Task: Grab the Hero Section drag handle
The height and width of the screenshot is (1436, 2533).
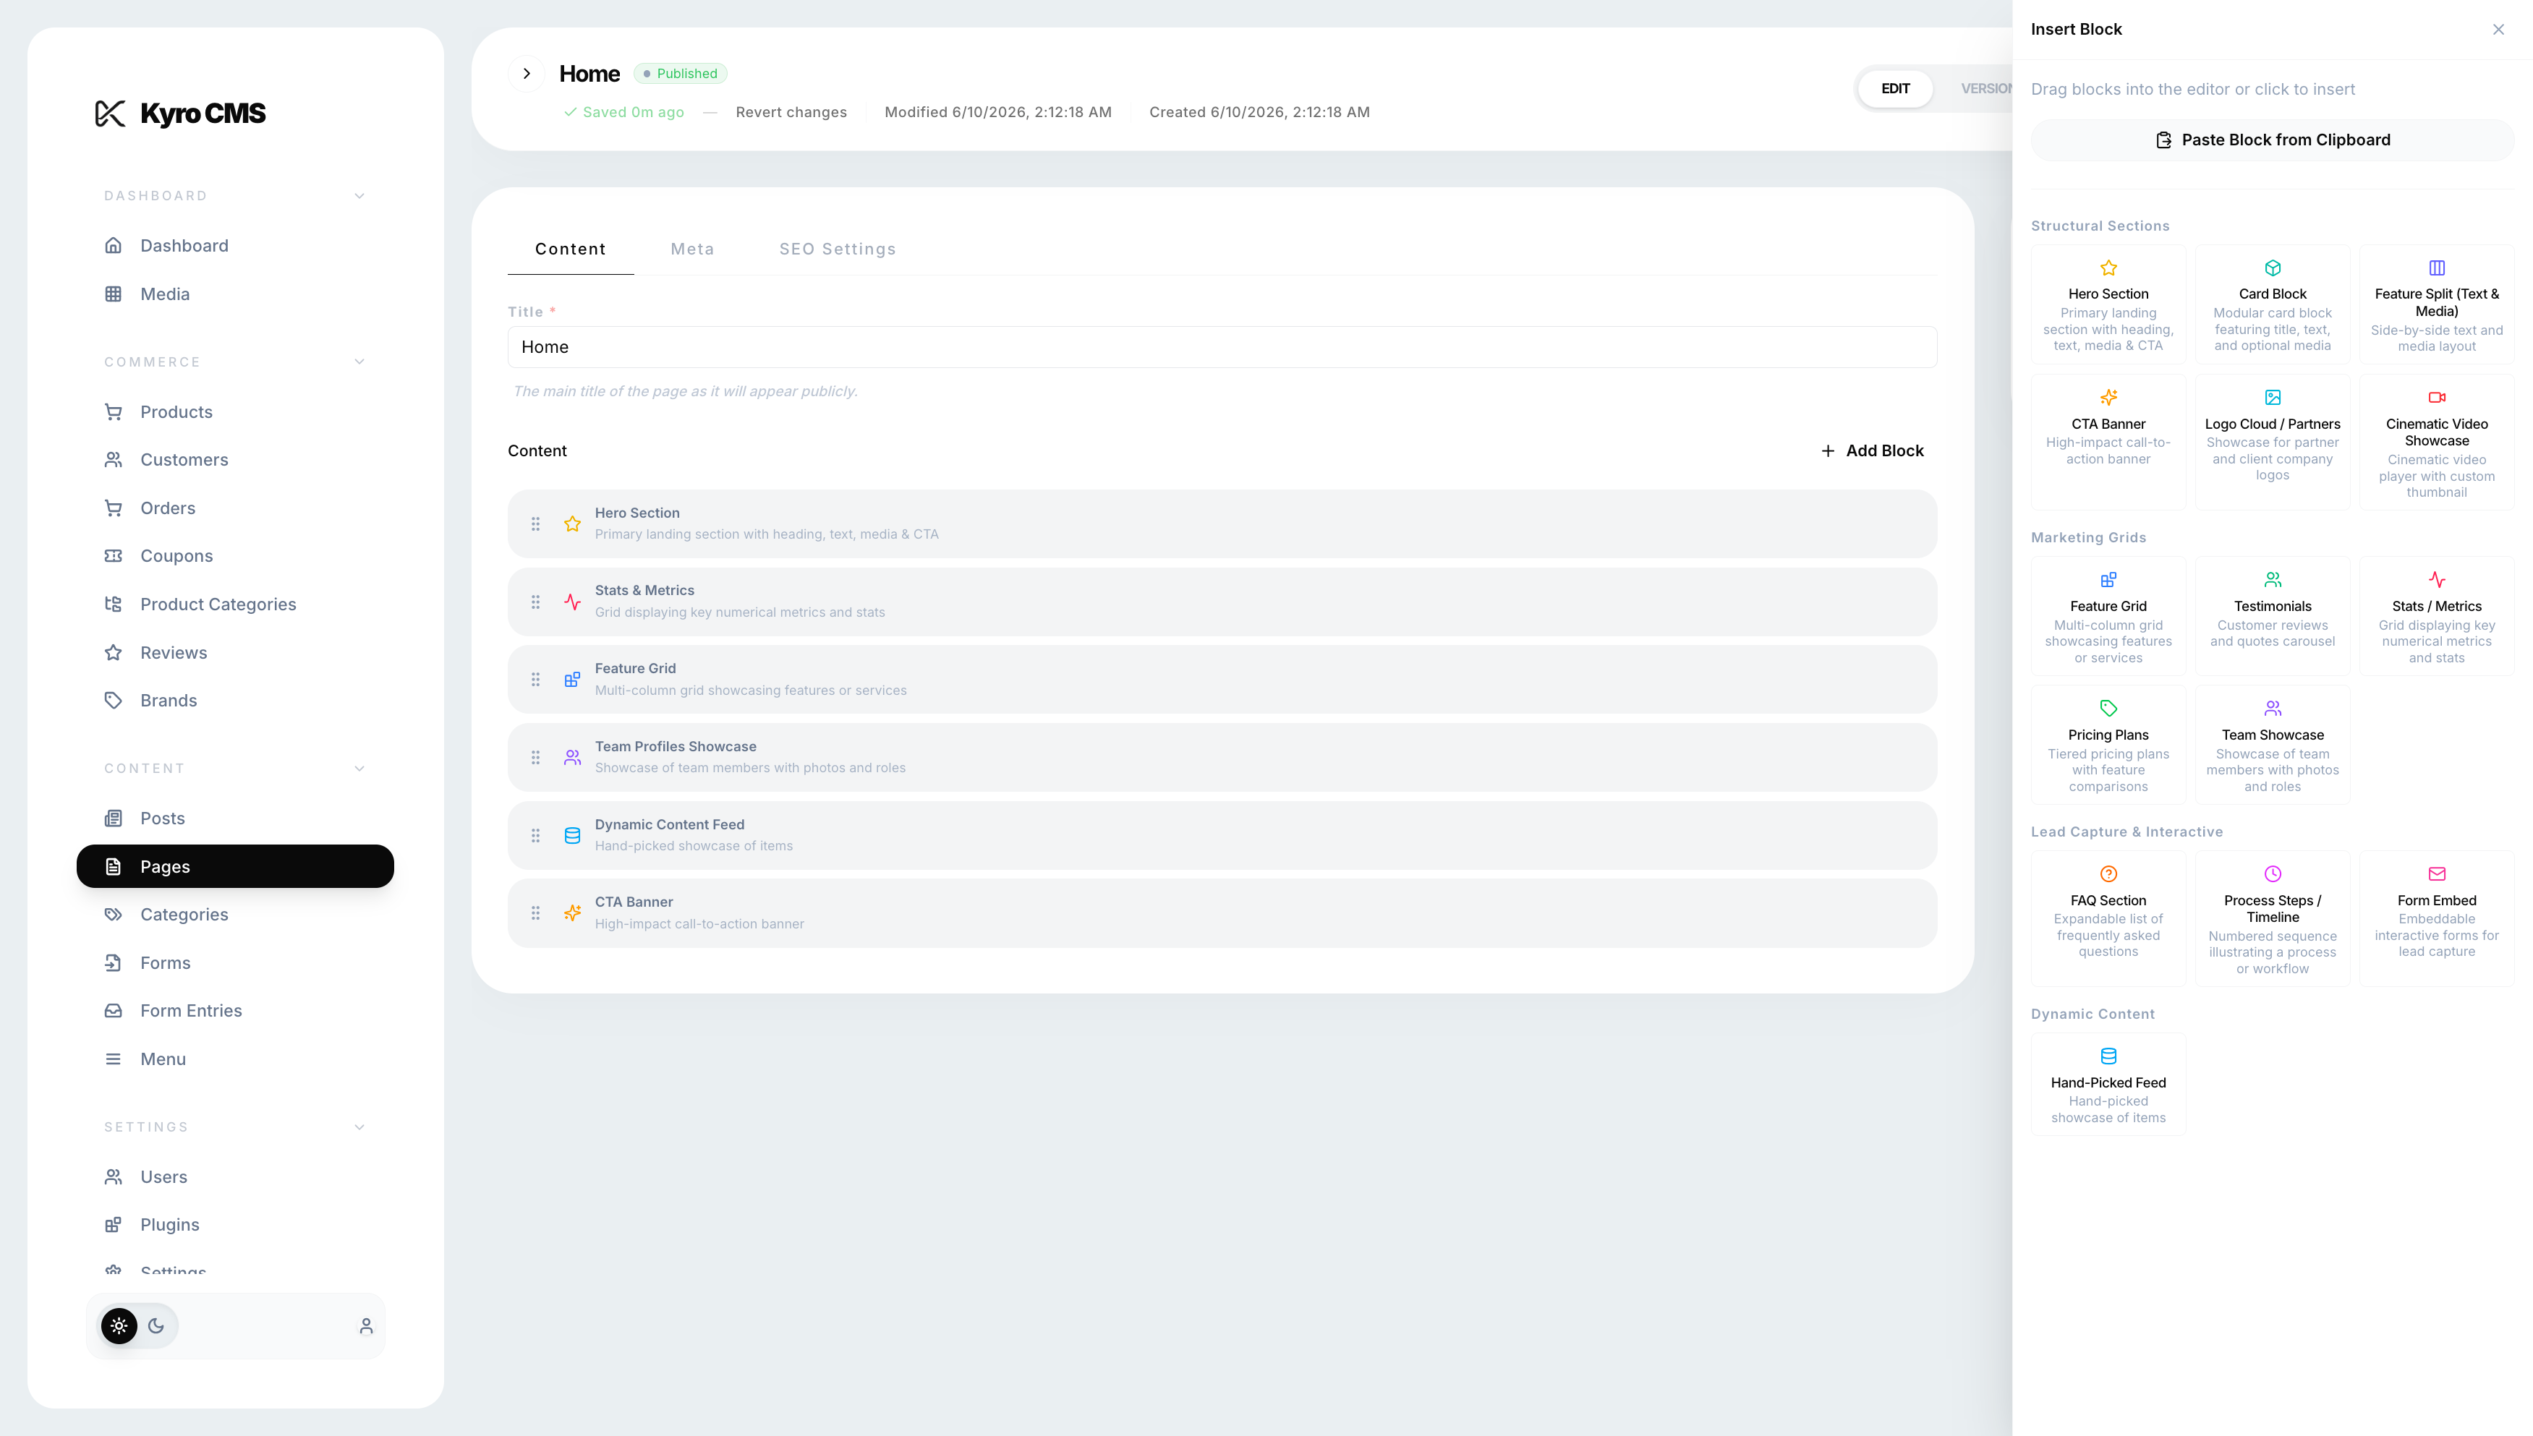Action: (535, 523)
